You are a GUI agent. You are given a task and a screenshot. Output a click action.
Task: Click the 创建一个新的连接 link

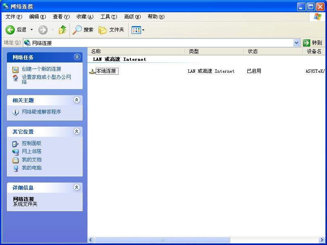(x=42, y=69)
